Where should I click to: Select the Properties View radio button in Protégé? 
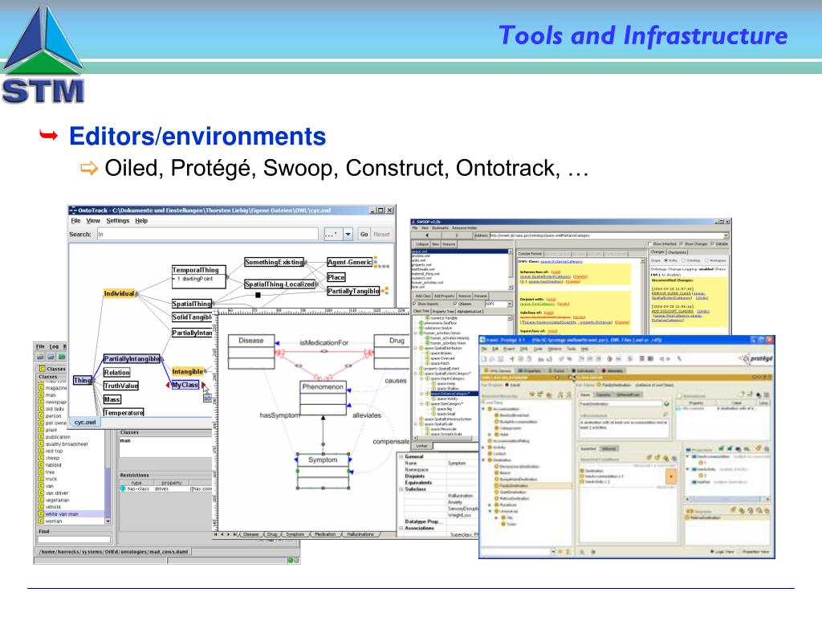[739, 552]
